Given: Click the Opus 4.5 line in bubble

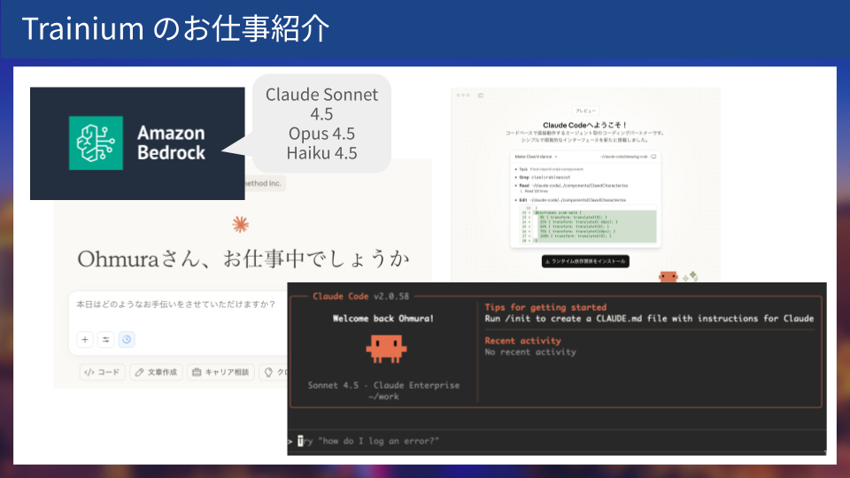Looking at the screenshot, I should click(x=321, y=134).
